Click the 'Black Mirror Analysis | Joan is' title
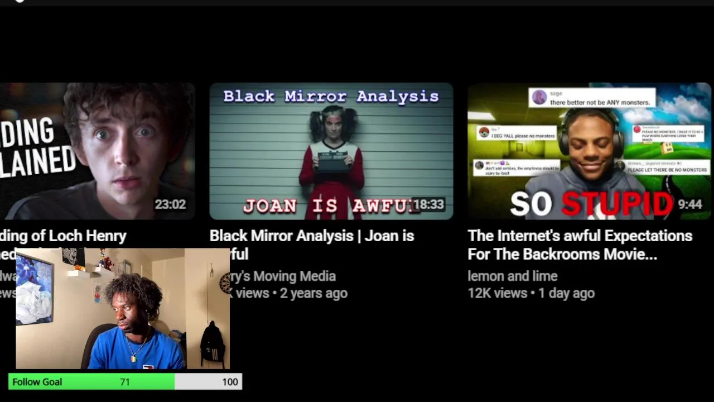Screen dimensions: 714x402 [312, 236]
